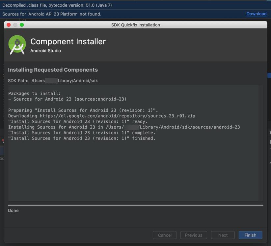271x246 pixels.
Task: Click the disabled Next button
Action: 223,235
